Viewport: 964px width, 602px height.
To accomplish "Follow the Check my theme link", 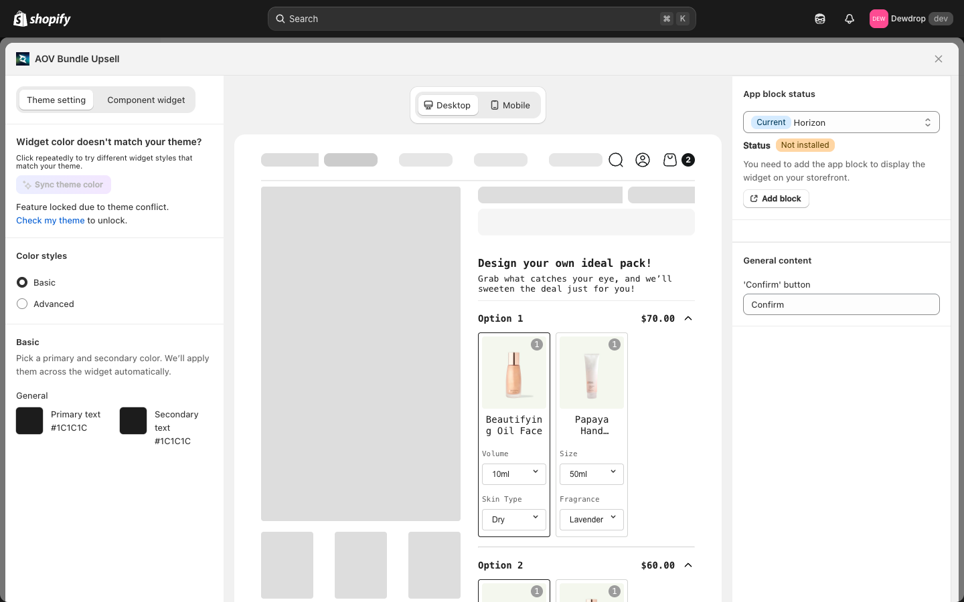I will (x=50, y=220).
